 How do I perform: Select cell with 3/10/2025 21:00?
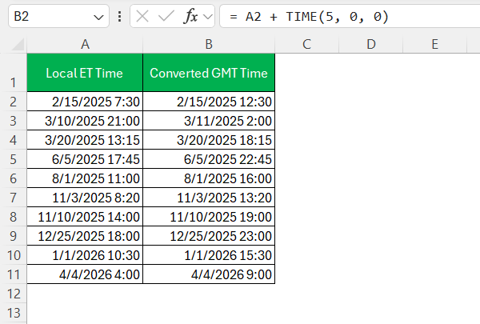click(85, 121)
